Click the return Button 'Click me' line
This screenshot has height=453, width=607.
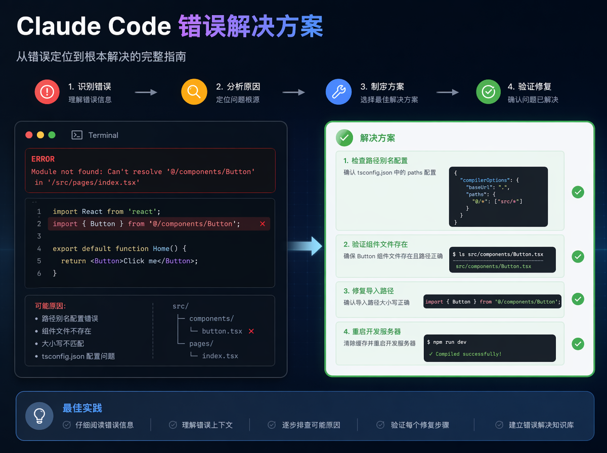(129, 261)
